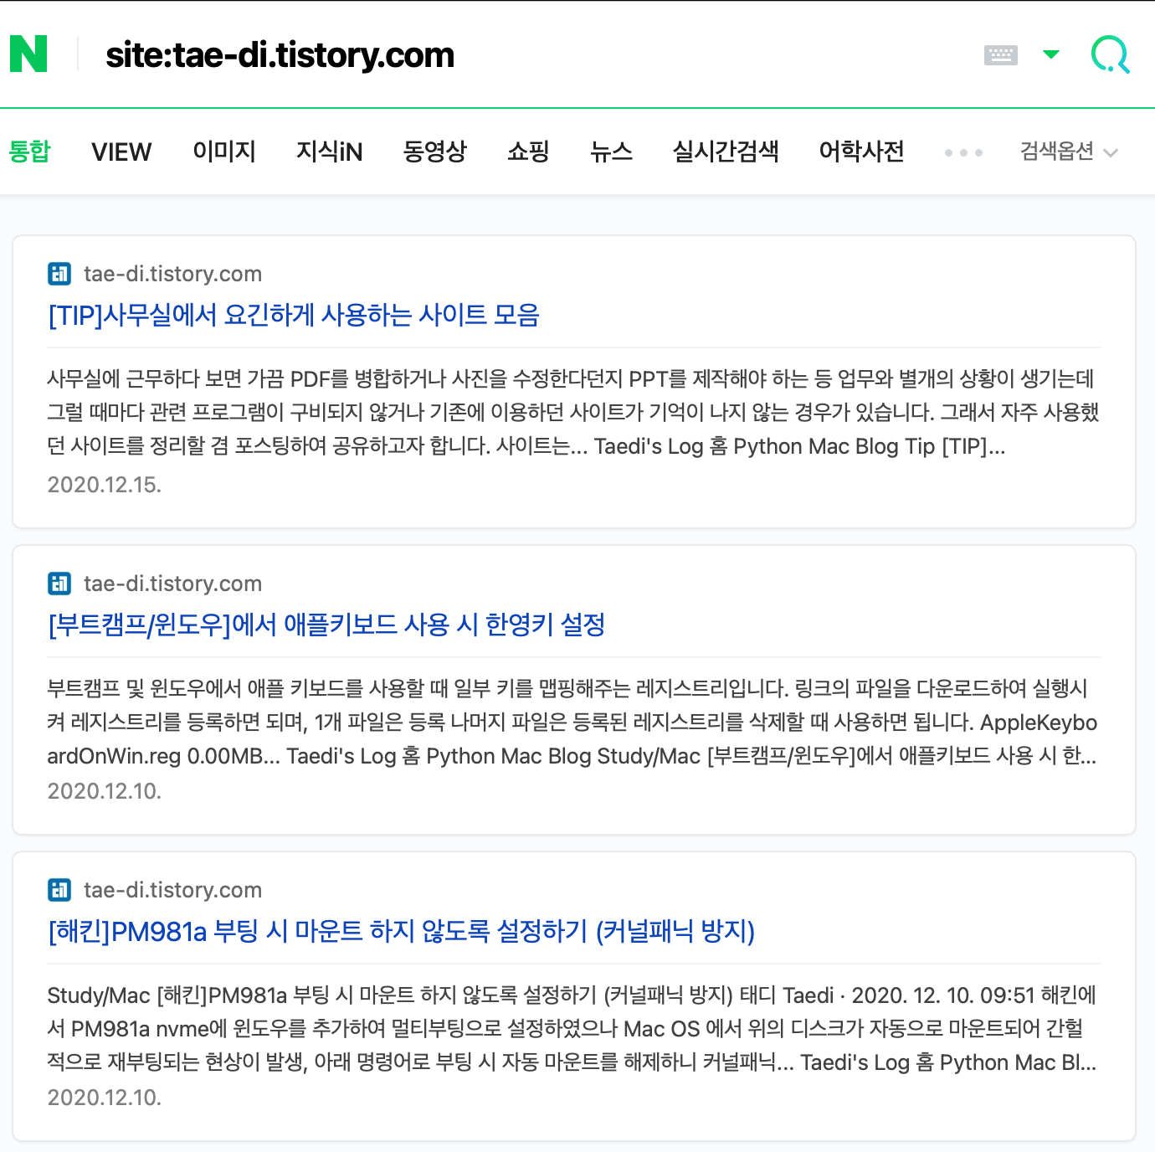This screenshot has width=1155, height=1152.
Task: Show more tabs via three dots
Action: [963, 152]
